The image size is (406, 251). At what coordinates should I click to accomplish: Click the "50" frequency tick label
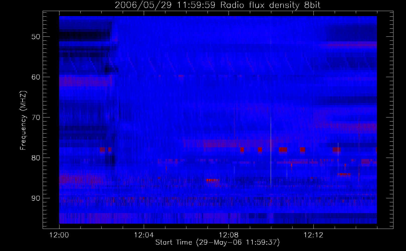pos(36,37)
